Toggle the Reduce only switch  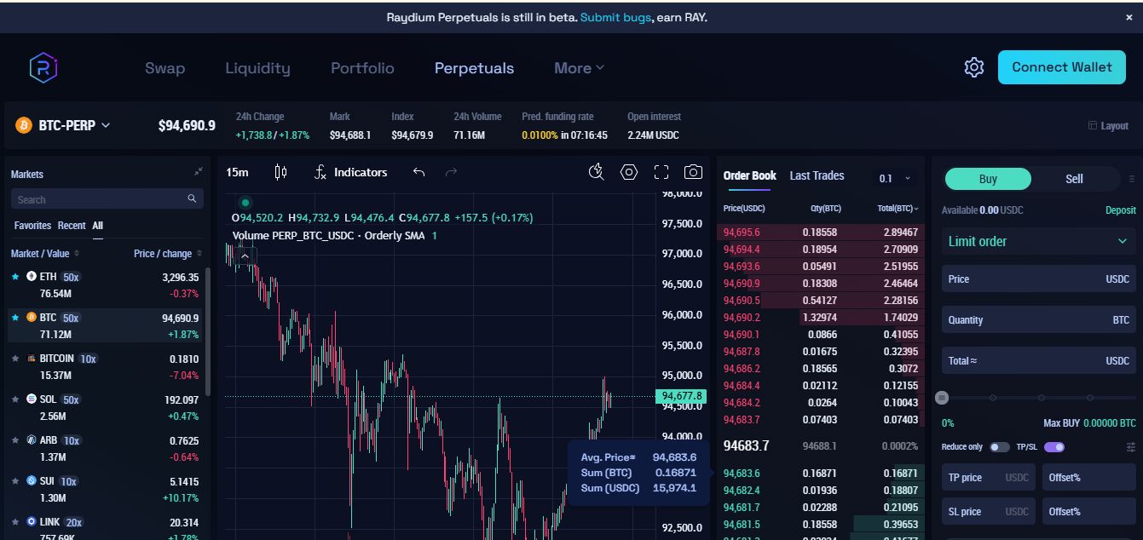[999, 447]
